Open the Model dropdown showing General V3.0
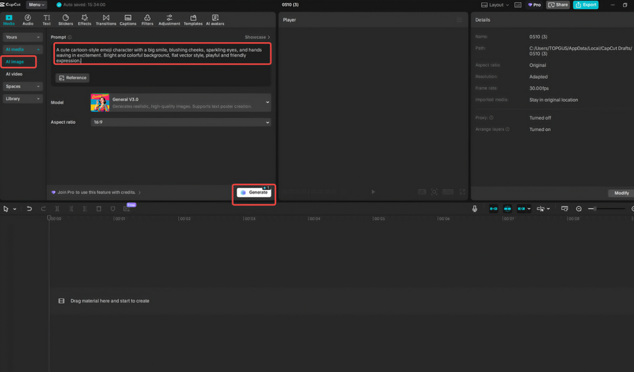The image size is (634, 372). click(181, 102)
